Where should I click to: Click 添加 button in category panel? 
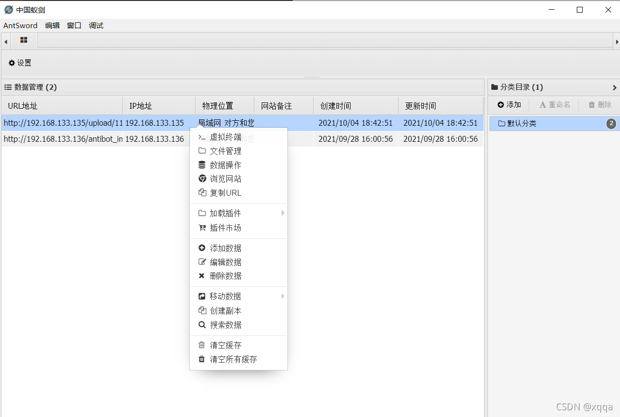[x=509, y=105]
